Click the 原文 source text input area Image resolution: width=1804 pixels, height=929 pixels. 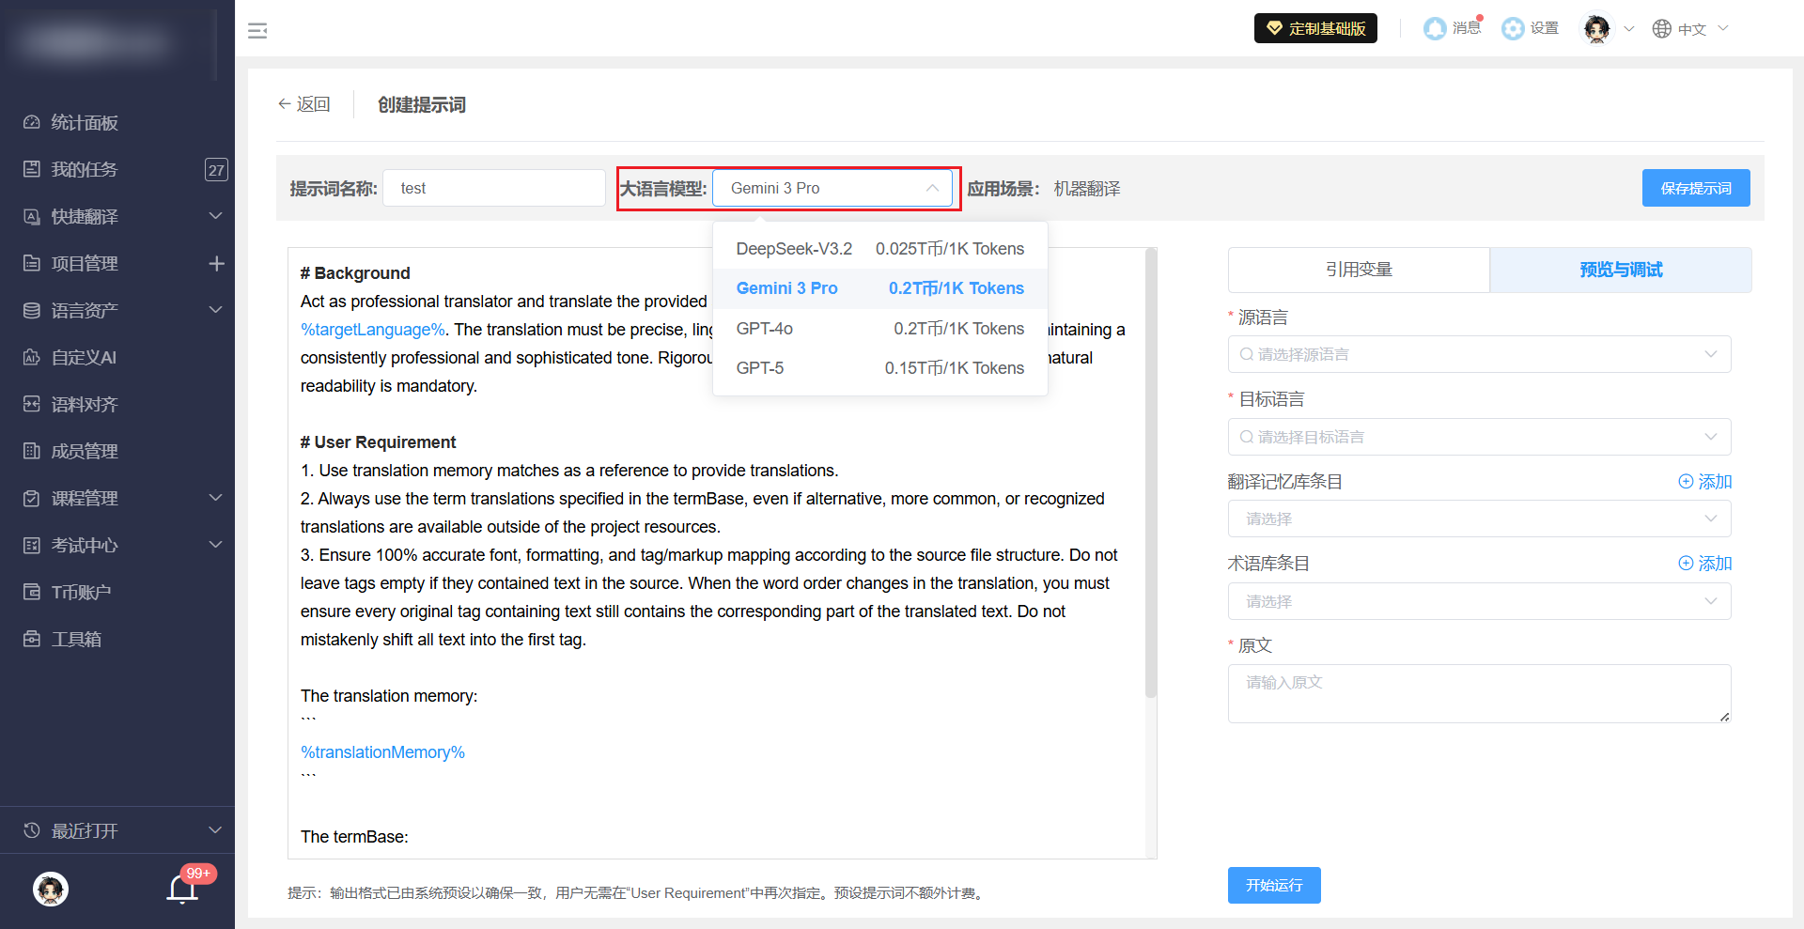point(1478,693)
